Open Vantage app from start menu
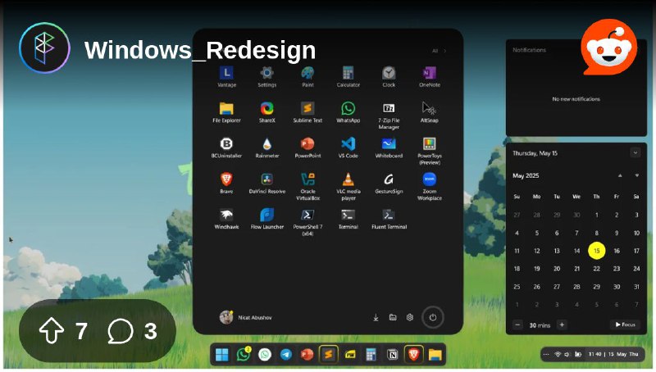This screenshot has height=372, width=656. point(226,77)
